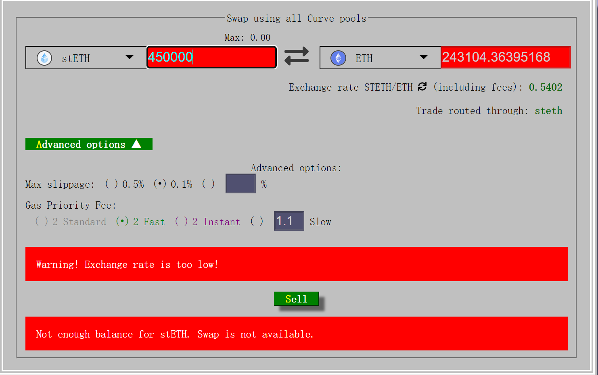The height and width of the screenshot is (375, 598).
Task: Click the ETH token logo icon
Action: point(338,58)
